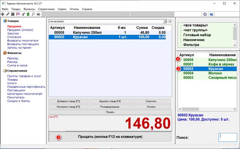This screenshot has height=149, width=240.
Task: Click the Печать button
Action: click(110, 112)
